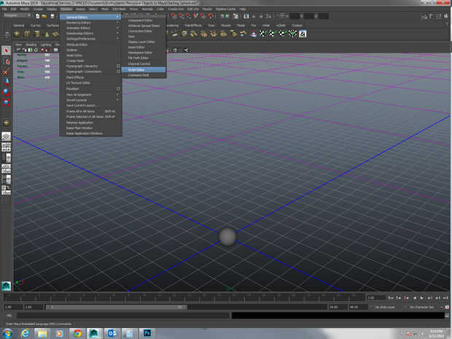Choose Save Current Layout entry

pyautogui.click(x=80, y=105)
